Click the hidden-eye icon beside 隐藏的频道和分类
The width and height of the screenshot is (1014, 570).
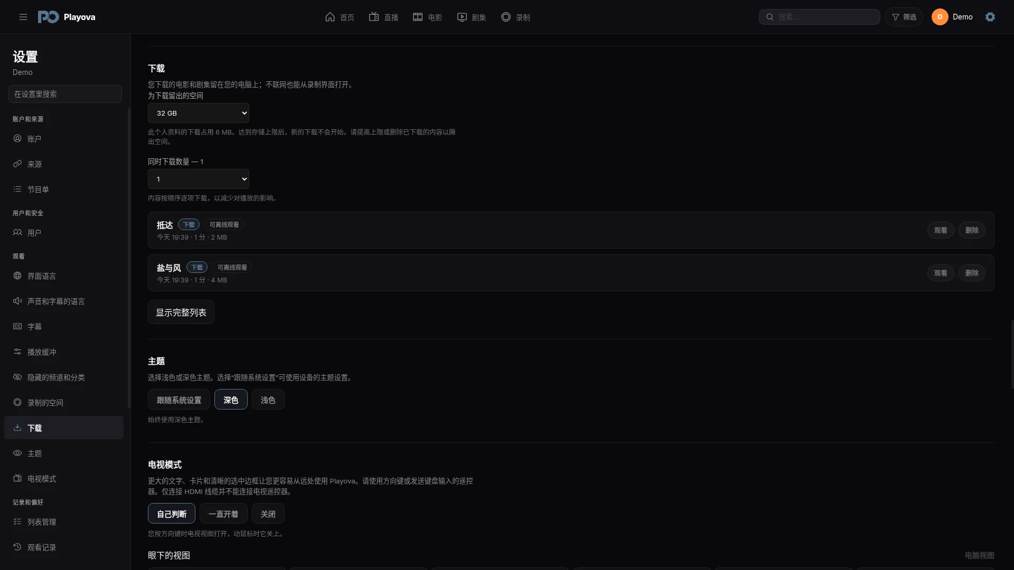point(17,377)
